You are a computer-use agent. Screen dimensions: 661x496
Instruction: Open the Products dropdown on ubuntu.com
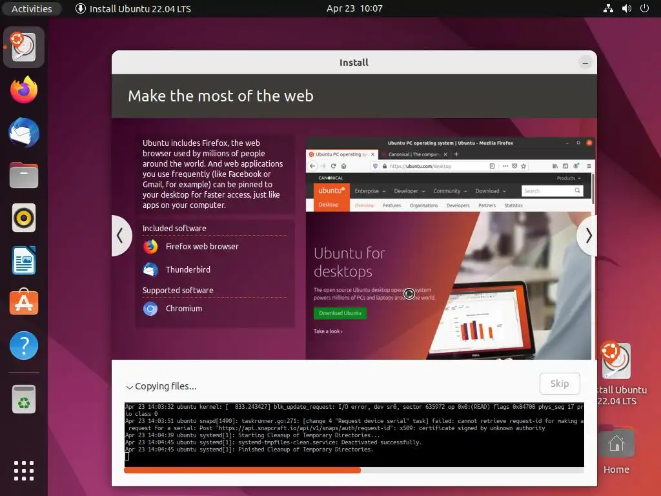coord(569,178)
